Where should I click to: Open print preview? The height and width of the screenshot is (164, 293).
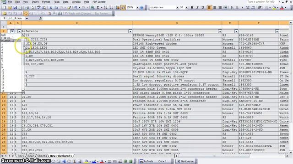click(x=33, y=8)
